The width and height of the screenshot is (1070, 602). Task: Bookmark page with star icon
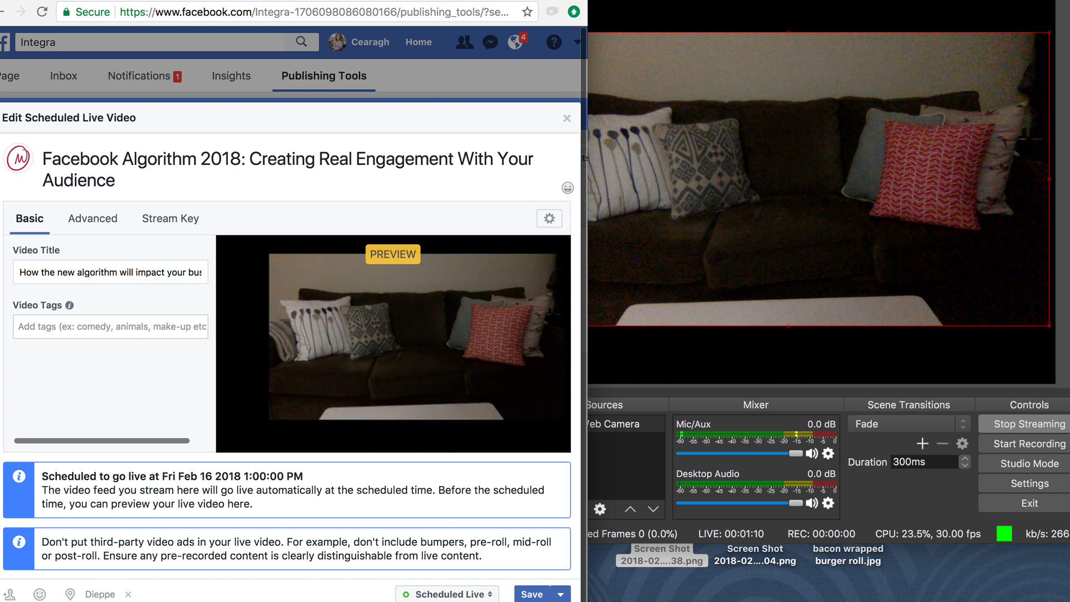(527, 12)
